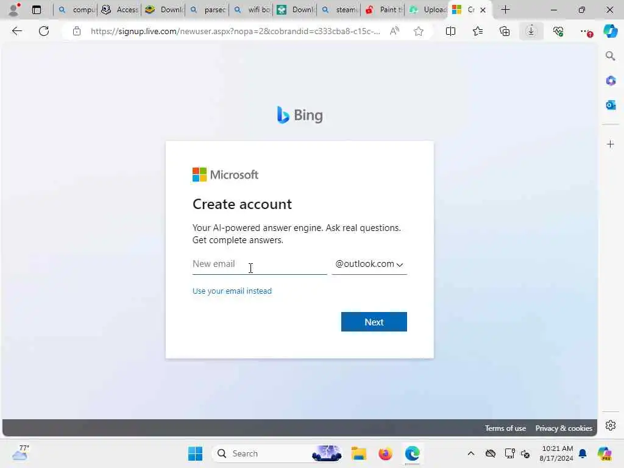The height and width of the screenshot is (468, 624).
Task: Launch Firefox from the taskbar
Action: [x=385, y=453]
